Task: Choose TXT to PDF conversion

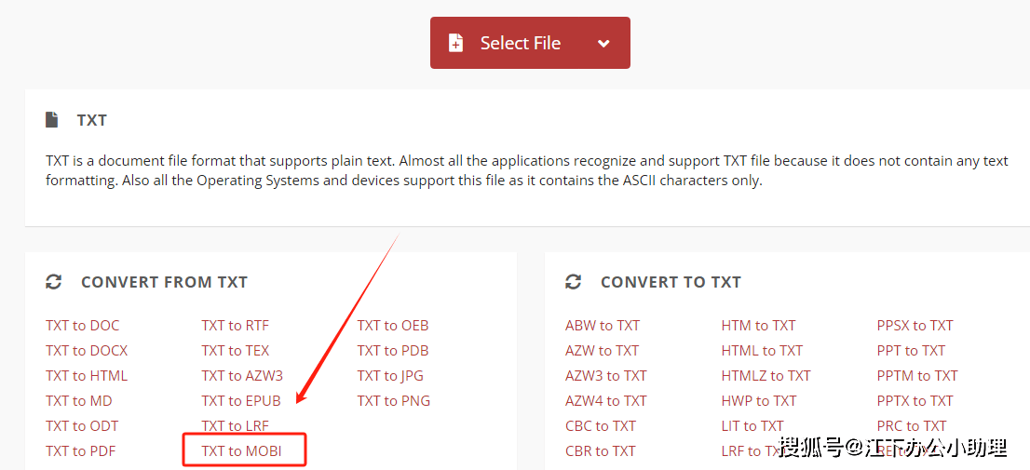Action: (x=81, y=451)
